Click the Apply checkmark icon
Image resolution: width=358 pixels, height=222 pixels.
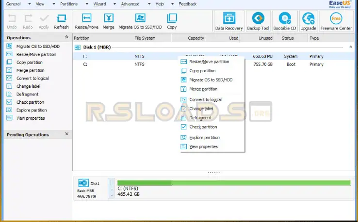point(44,18)
